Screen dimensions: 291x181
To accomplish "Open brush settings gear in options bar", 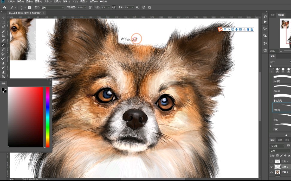I will (x=137, y=7).
